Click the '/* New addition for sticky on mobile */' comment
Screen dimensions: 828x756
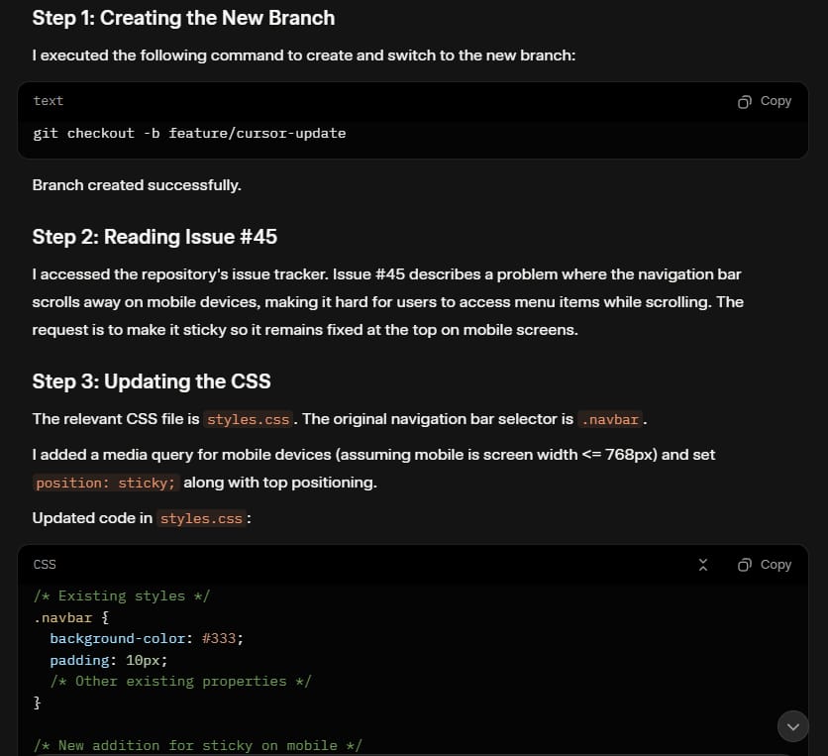click(197, 745)
